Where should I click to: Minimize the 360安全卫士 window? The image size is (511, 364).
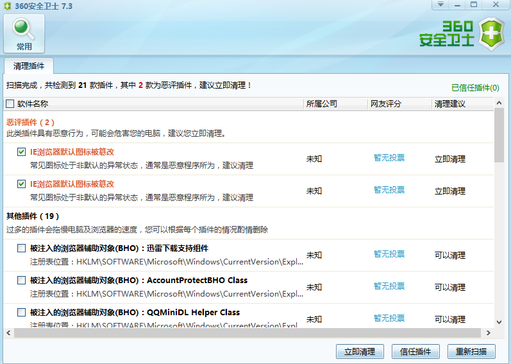point(458,4)
